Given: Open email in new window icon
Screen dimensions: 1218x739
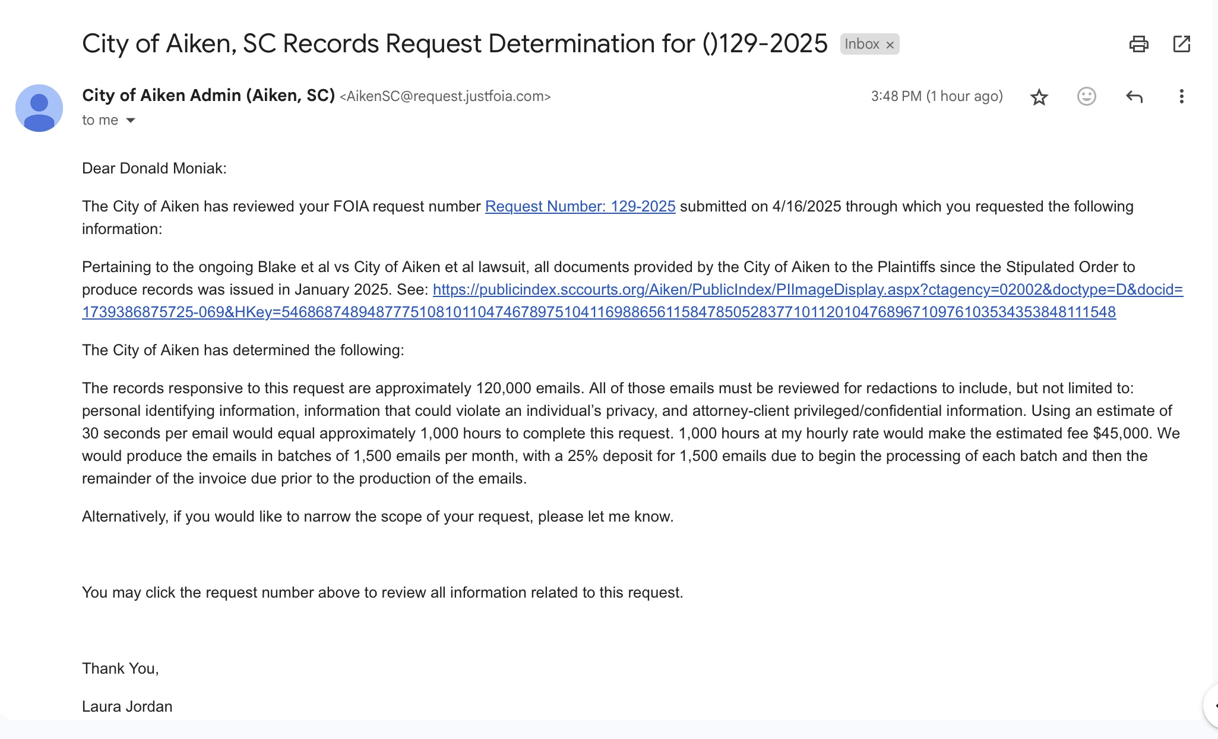Looking at the screenshot, I should pyautogui.click(x=1181, y=44).
